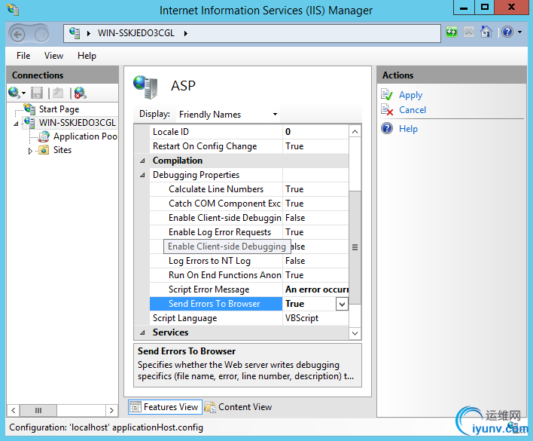The height and width of the screenshot is (441, 533).
Task: Minimize the IIS Manager window
Action: pyautogui.click(x=464, y=8)
